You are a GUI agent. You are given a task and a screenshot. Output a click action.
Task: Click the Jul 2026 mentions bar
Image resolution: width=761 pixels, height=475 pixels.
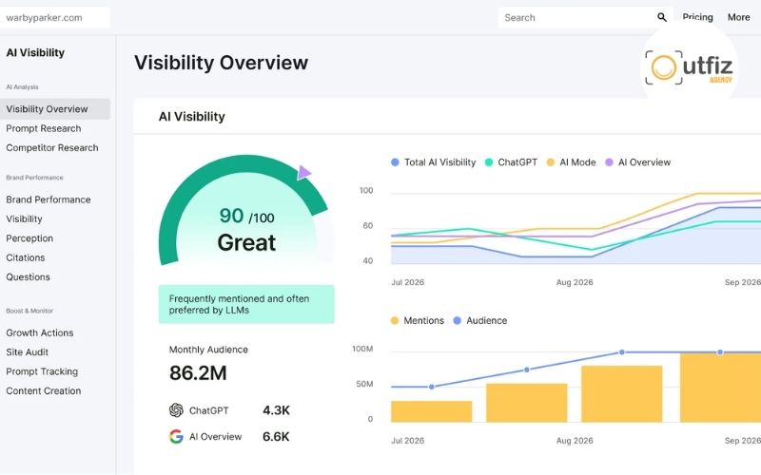[432, 411]
